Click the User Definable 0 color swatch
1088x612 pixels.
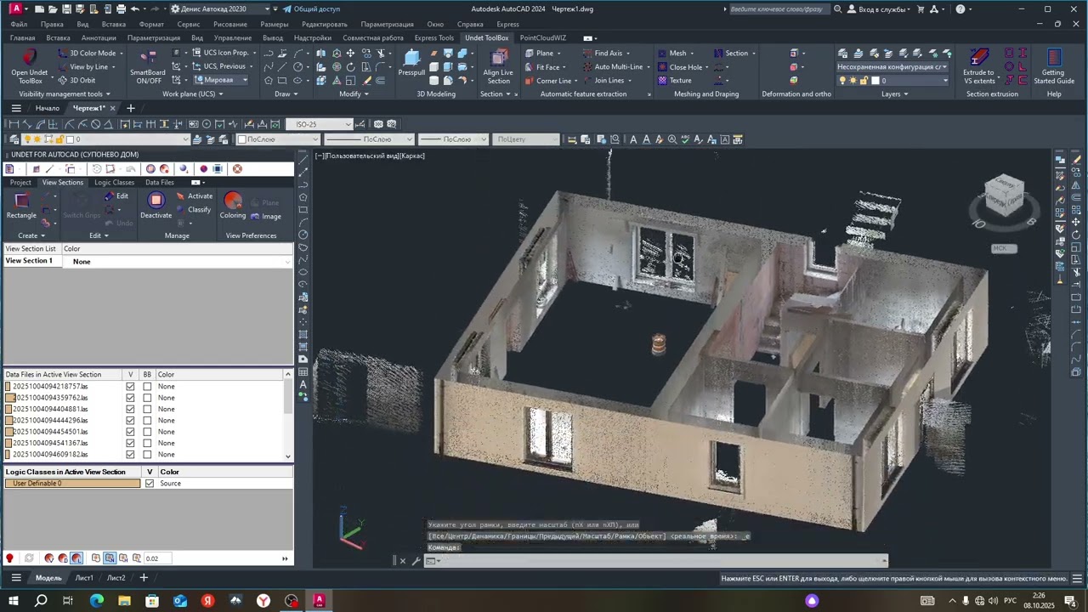(73, 484)
